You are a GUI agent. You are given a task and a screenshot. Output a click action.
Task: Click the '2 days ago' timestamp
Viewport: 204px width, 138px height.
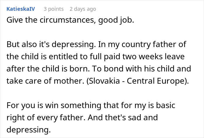pos(82,9)
